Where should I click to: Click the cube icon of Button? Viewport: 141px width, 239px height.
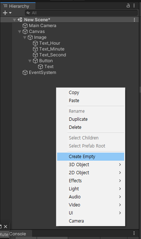point(35,61)
